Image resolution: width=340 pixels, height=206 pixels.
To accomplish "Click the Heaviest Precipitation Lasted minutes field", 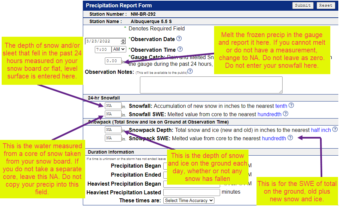I will pyautogui.click(x=191, y=192).
